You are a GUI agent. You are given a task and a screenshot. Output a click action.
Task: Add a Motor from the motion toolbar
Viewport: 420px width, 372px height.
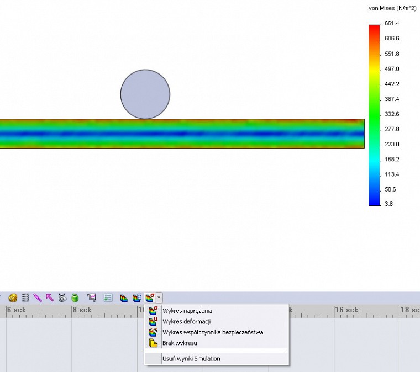coord(13,297)
